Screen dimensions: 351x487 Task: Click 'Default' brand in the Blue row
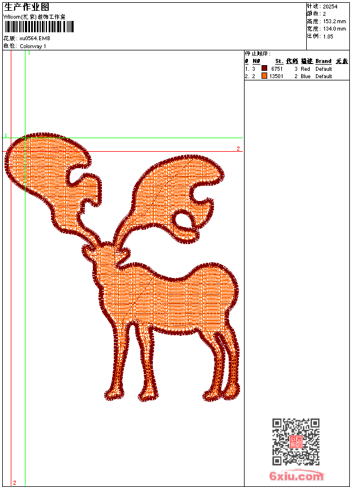pyautogui.click(x=324, y=76)
